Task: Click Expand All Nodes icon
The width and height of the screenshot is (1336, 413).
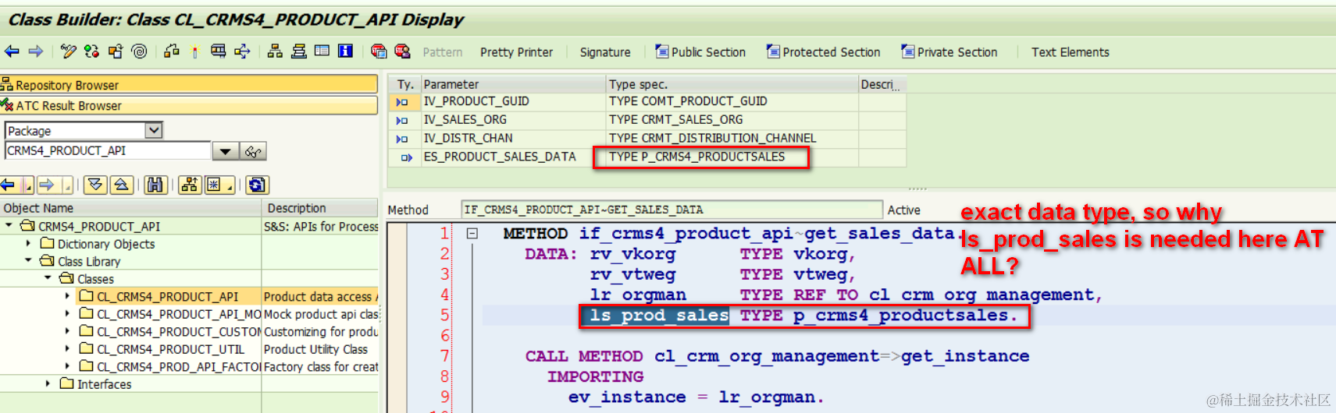Action: 95,185
